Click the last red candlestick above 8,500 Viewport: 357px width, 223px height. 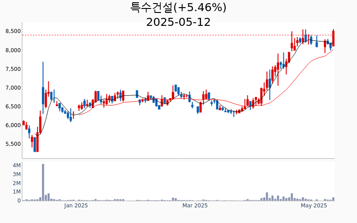click(333, 38)
